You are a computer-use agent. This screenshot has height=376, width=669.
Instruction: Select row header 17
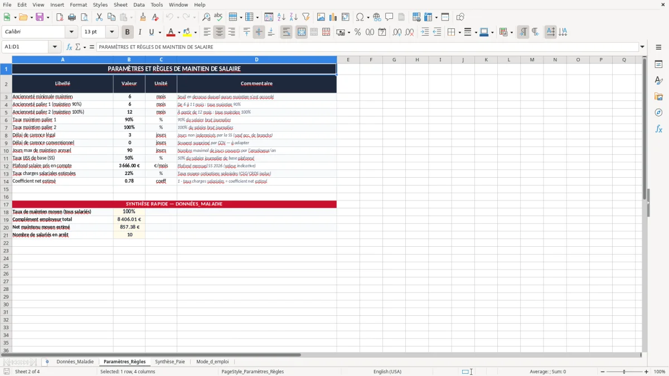point(6,204)
